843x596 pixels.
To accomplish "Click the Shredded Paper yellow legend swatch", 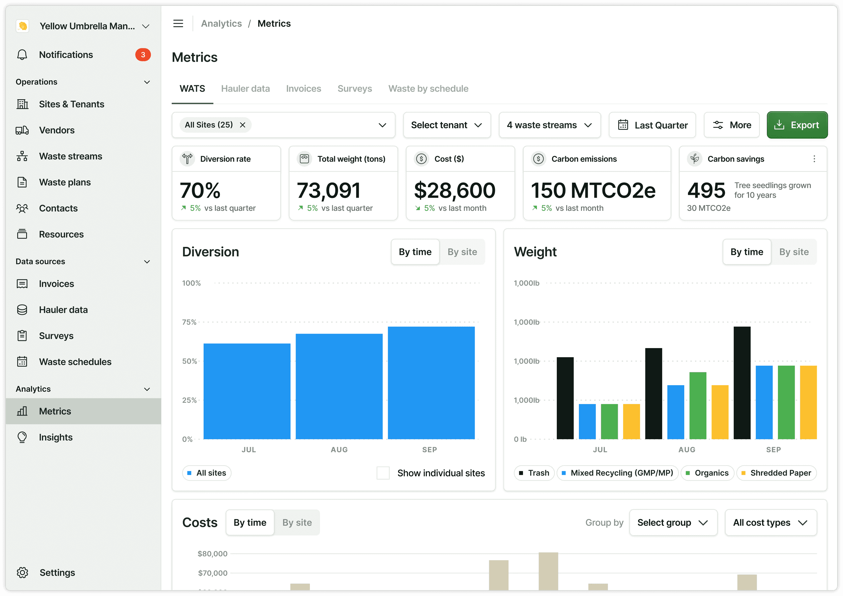I will click(743, 473).
